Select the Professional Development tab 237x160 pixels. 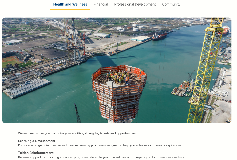pos(135,4)
